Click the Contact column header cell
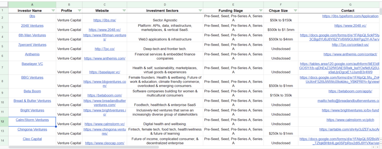The width and height of the screenshot is (382, 149). coord(339,11)
